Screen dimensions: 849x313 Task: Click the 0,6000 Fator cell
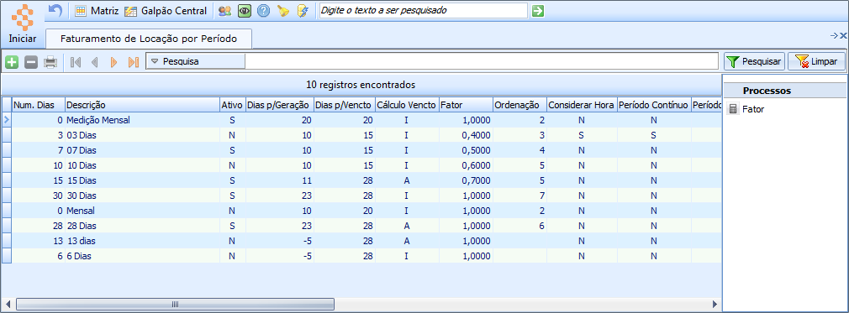point(466,165)
